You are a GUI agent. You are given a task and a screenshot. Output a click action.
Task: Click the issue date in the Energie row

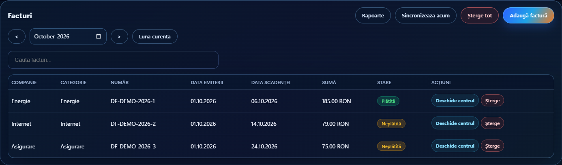tap(203, 101)
